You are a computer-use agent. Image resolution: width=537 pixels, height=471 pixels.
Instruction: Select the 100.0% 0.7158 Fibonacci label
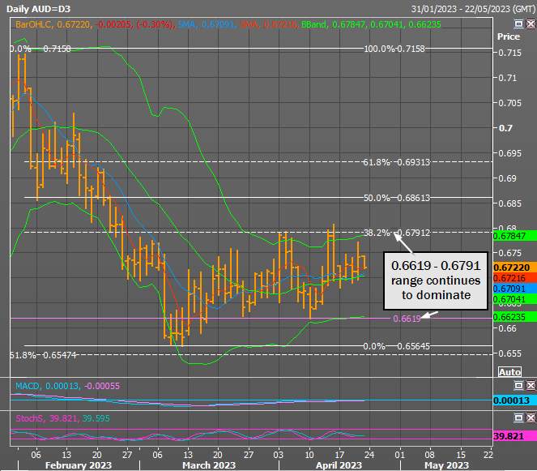coord(394,49)
